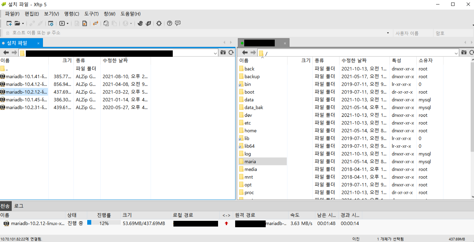This screenshot has width=474, height=242.
Task: Sort local files by 크기 header
Action: pos(61,61)
